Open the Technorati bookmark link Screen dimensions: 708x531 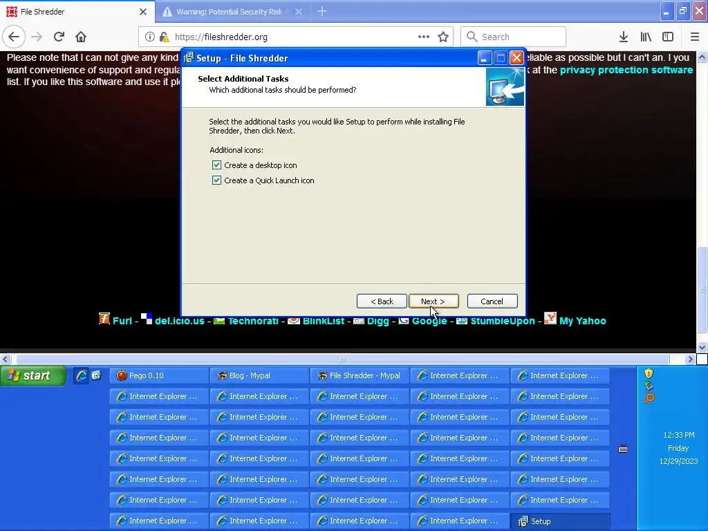[253, 321]
